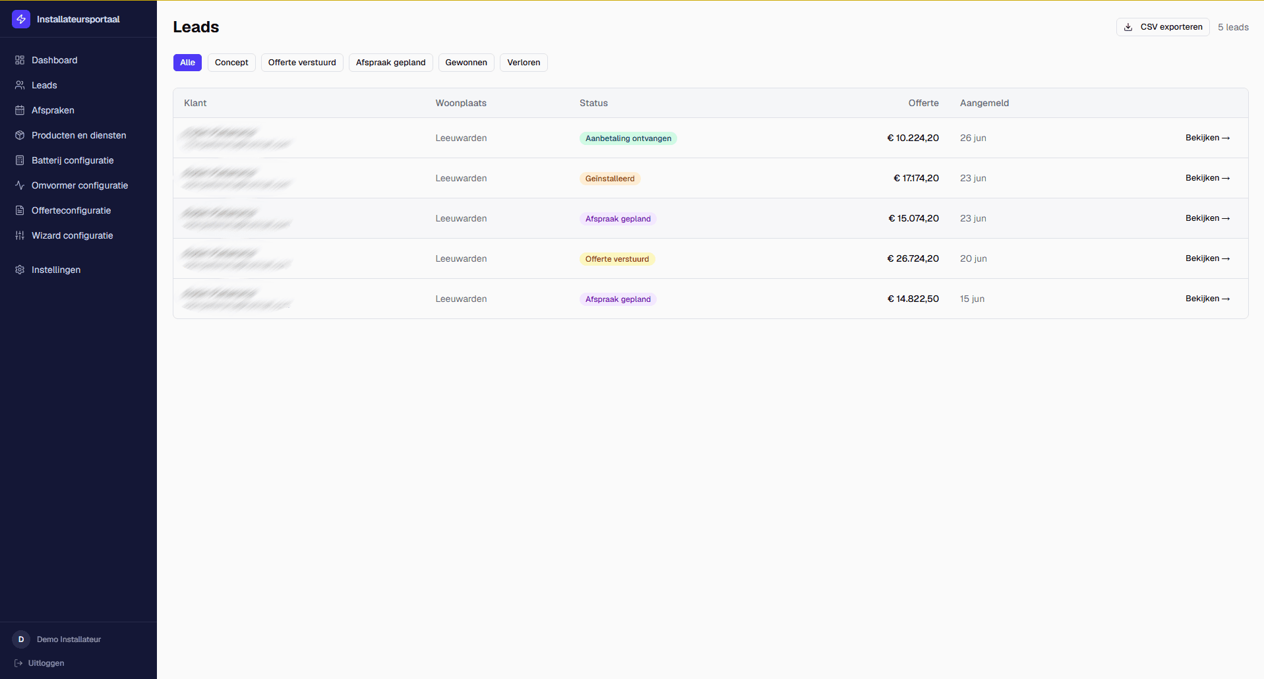The image size is (1264, 679).
Task: Click the Omvormer configuratie wave icon
Action: 20,185
